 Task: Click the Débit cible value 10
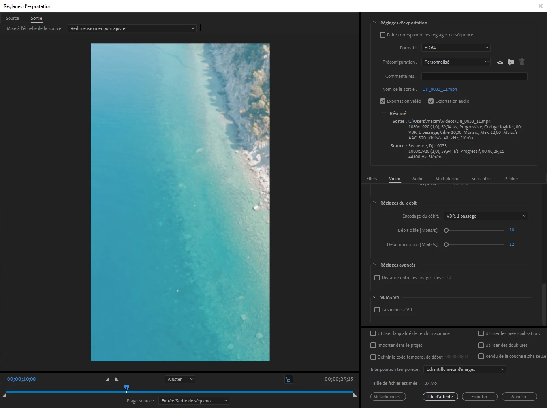coord(512,230)
